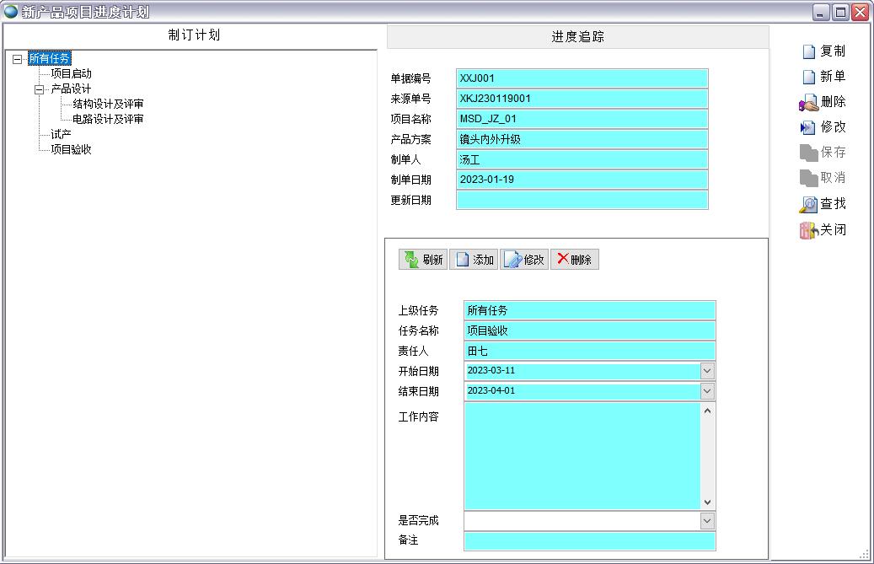Click the 备注 input field

(x=588, y=540)
